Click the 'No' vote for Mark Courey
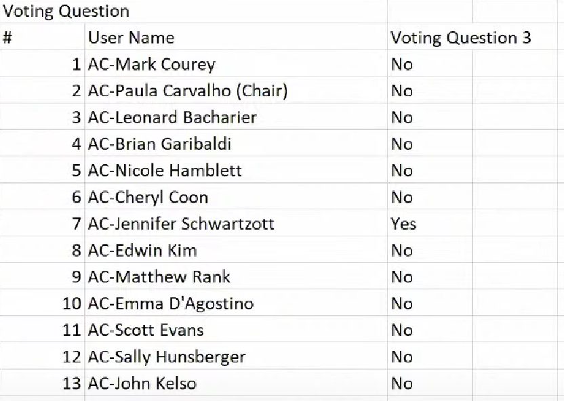 402,65
